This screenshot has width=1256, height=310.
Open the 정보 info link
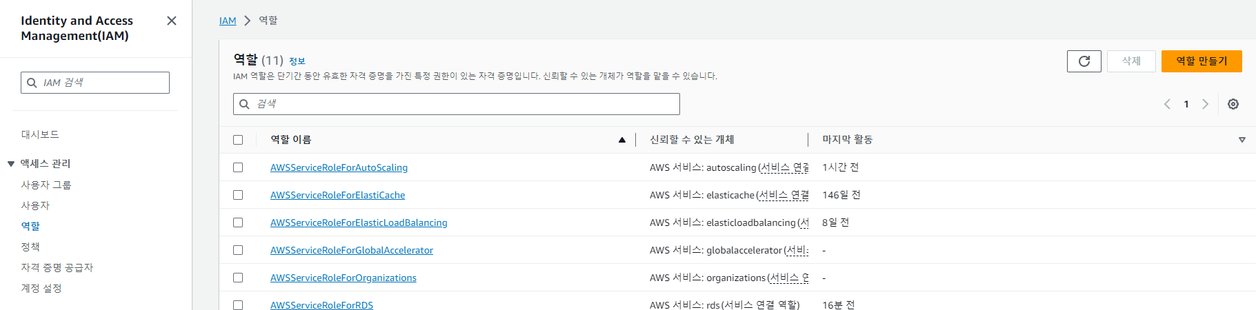[x=297, y=61]
